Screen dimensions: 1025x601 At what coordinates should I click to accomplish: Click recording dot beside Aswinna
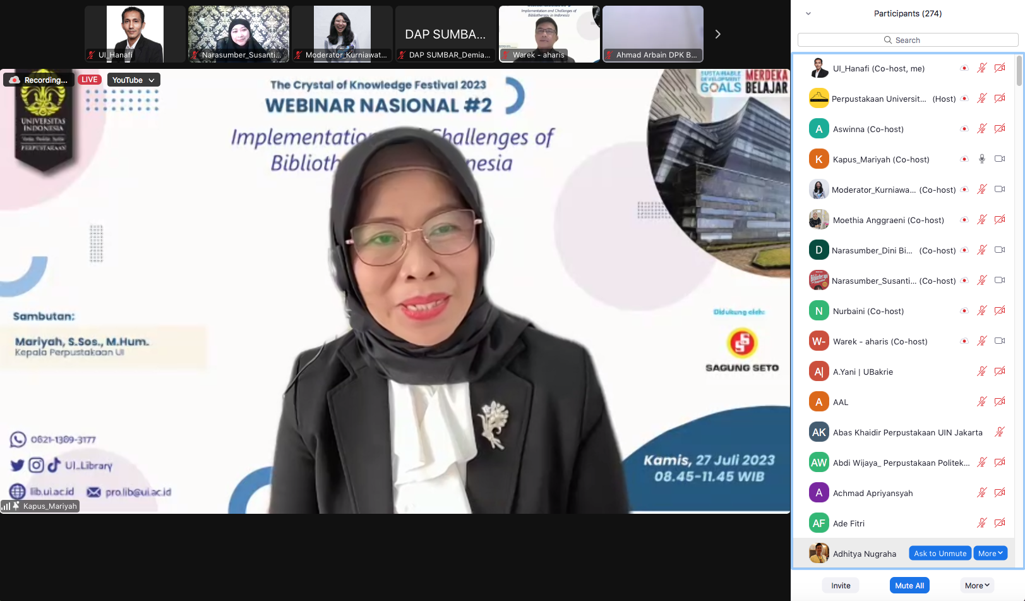click(x=964, y=129)
